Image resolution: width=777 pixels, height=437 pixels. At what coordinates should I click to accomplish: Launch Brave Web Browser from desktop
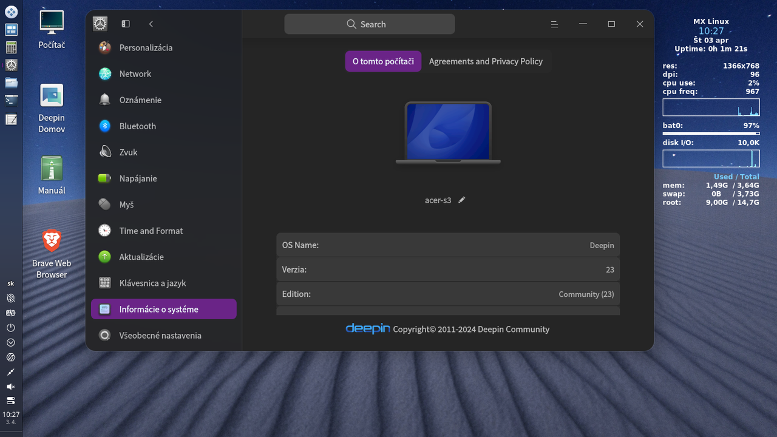pyautogui.click(x=52, y=254)
